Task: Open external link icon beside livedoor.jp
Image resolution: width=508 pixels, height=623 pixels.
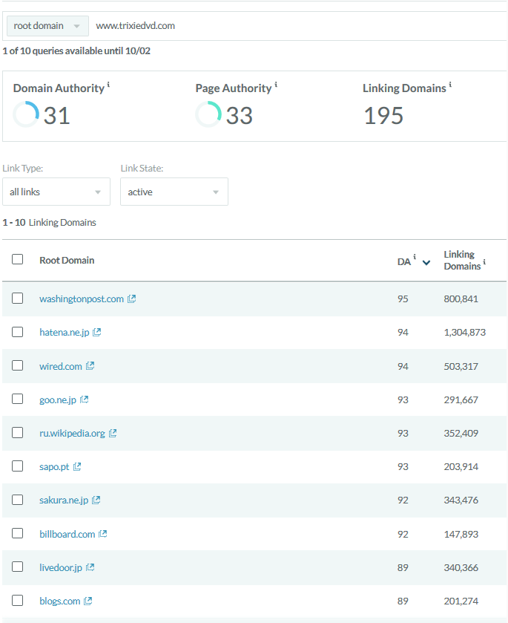Action: click(90, 567)
